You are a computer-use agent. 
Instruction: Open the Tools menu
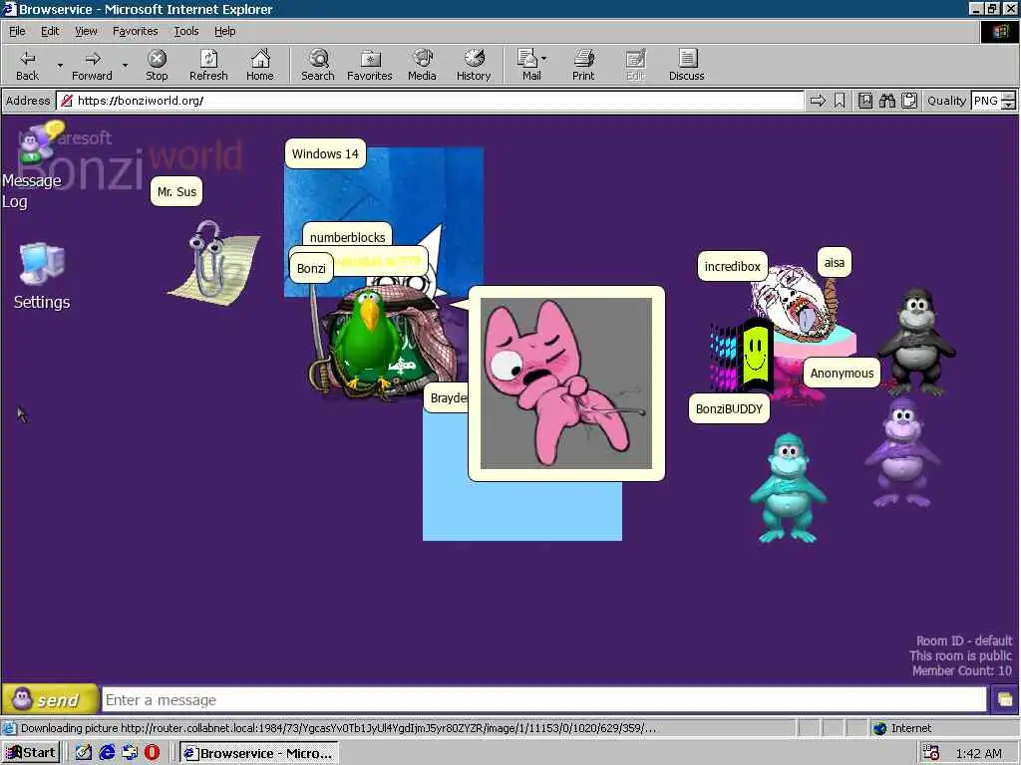coord(185,31)
